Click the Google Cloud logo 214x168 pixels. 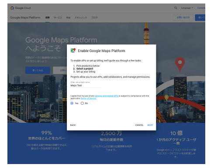coord(21,8)
